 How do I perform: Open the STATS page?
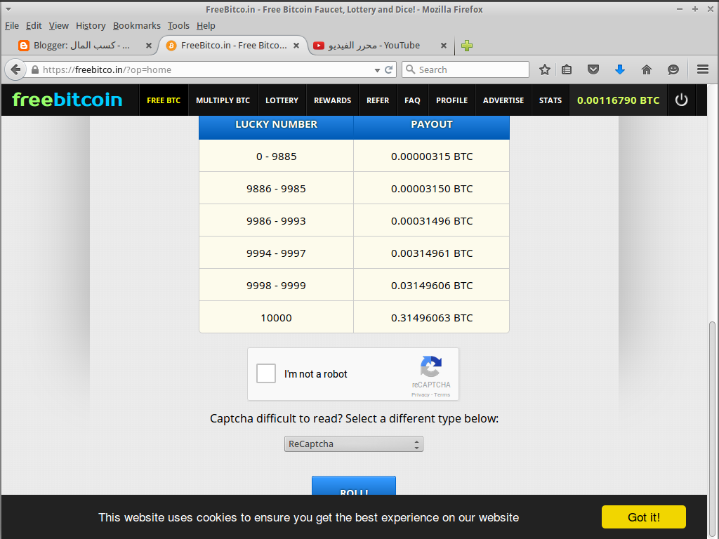(550, 100)
